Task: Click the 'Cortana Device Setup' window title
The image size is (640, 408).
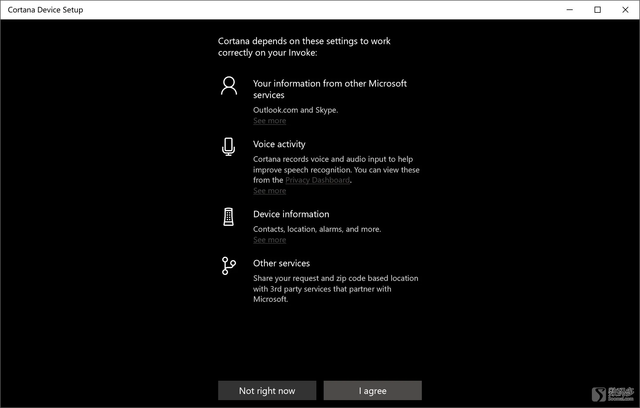Action: [45, 10]
